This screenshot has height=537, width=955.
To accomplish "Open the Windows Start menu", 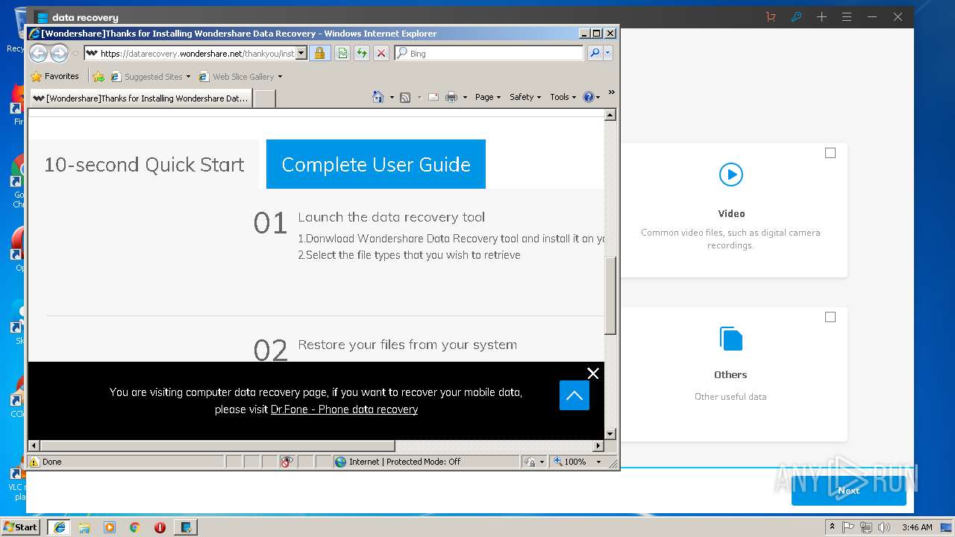I will coord(21,527).
